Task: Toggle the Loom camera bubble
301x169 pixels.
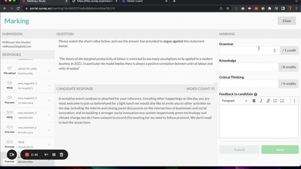Action: click(x=12, y=154)
